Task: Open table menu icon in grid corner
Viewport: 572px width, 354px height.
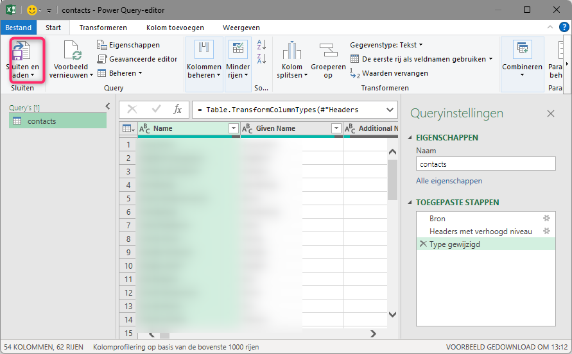Action: 128,128
